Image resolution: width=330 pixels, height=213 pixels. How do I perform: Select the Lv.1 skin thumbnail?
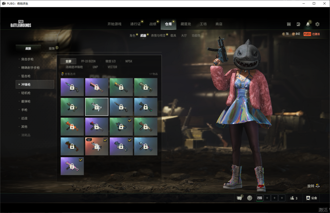point(97,146)
